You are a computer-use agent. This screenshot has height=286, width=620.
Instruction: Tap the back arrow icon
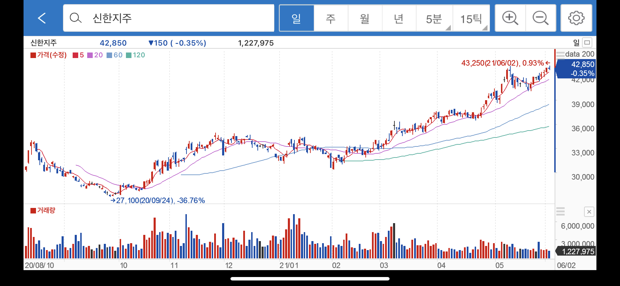[42, 18]
